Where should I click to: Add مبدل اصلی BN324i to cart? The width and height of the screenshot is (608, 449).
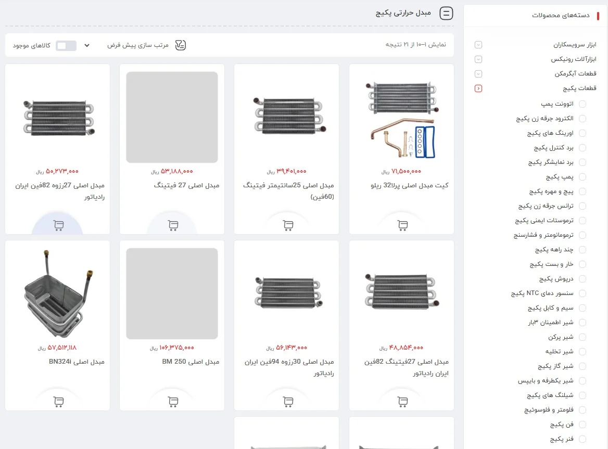click(58, 401)
